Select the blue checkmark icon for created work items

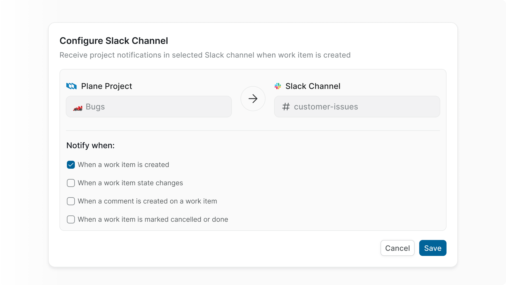(71, 164)
